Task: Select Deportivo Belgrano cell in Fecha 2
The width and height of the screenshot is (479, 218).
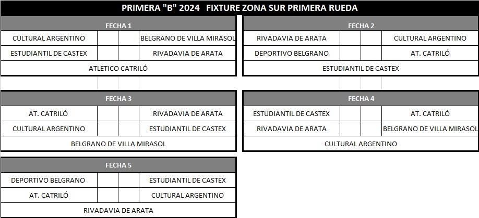Action: point(291,53)
